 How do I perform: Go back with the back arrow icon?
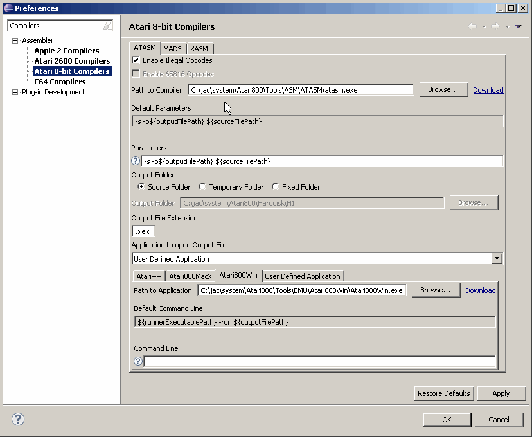coord(472,26)
